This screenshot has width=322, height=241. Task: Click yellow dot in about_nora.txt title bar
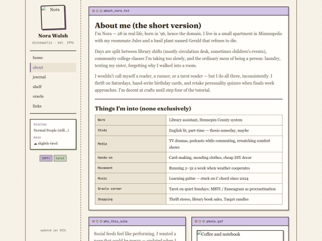tap(97, 11)
